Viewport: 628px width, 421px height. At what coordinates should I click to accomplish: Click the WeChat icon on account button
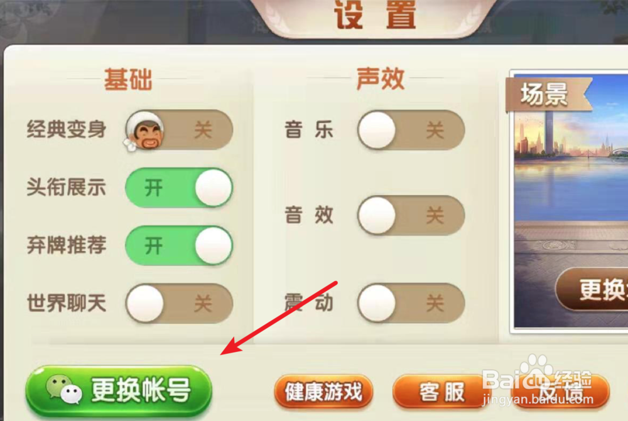[64, 389]
